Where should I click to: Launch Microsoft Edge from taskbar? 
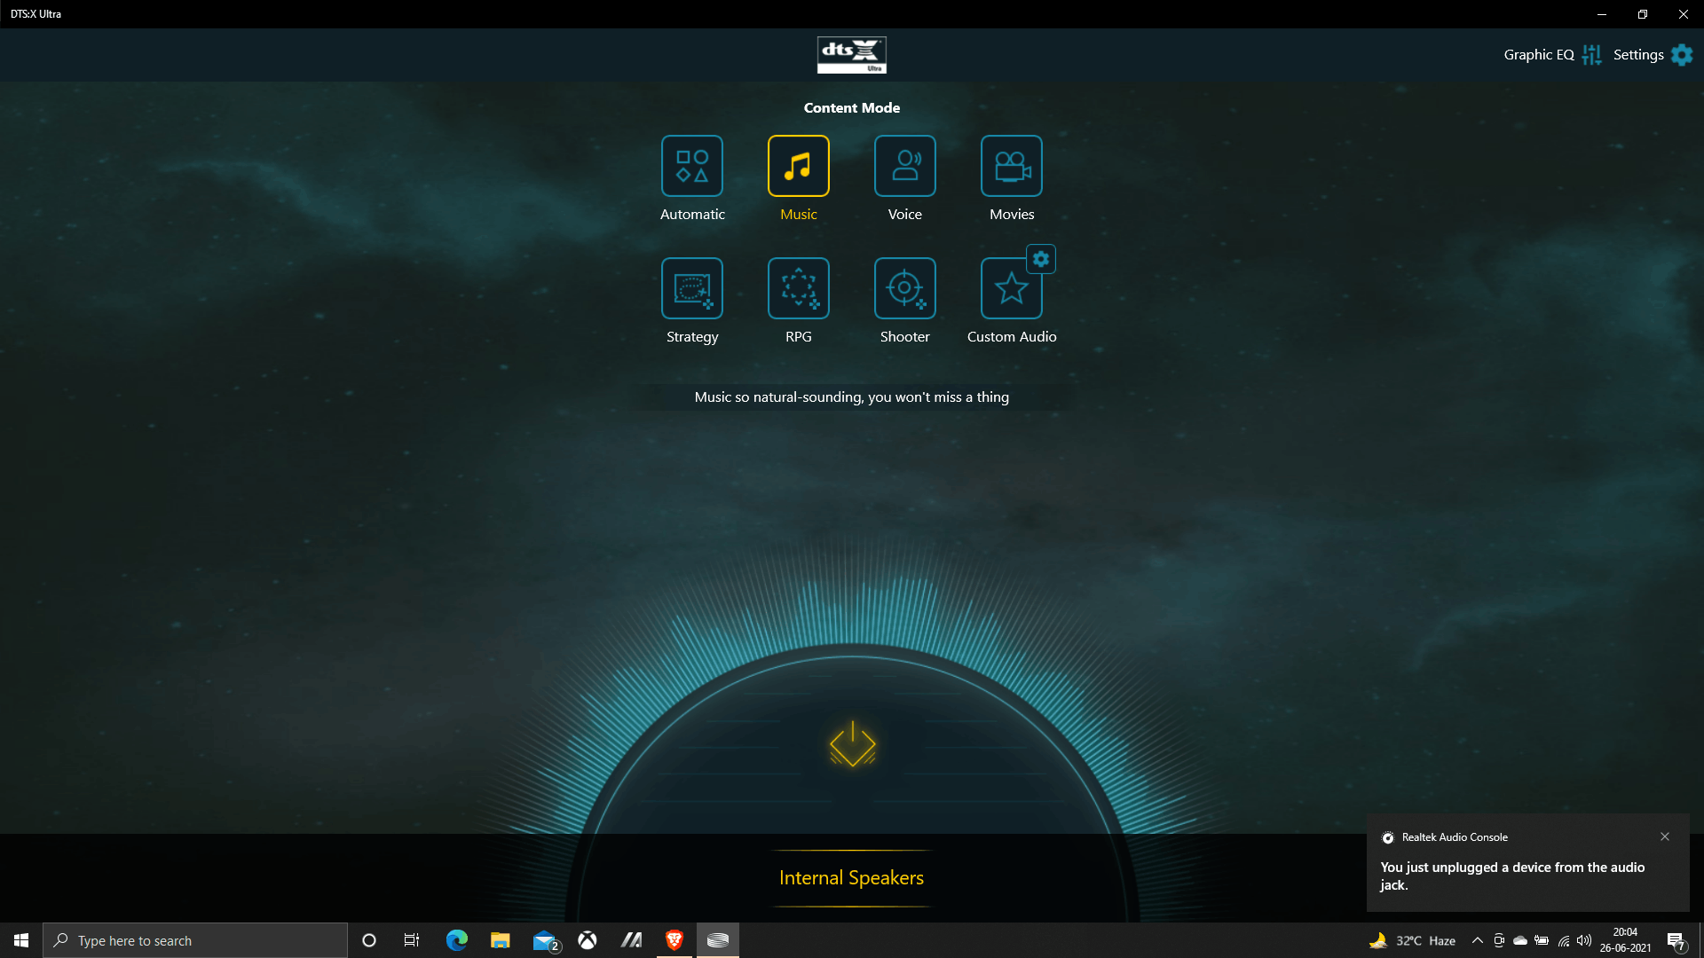click(457, 940)
